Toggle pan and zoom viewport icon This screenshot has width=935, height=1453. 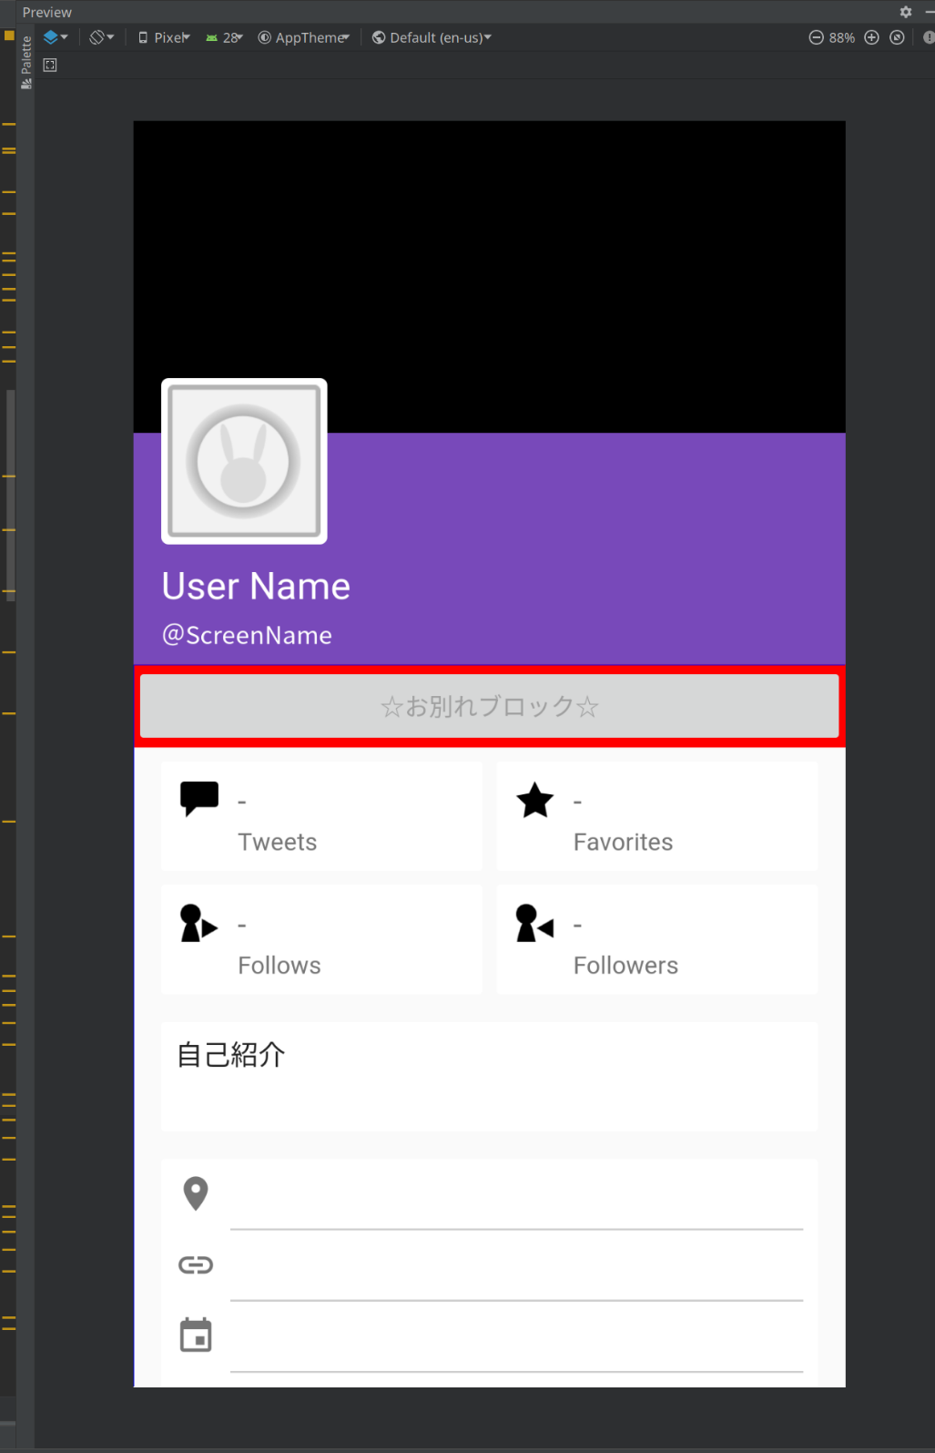50,66
